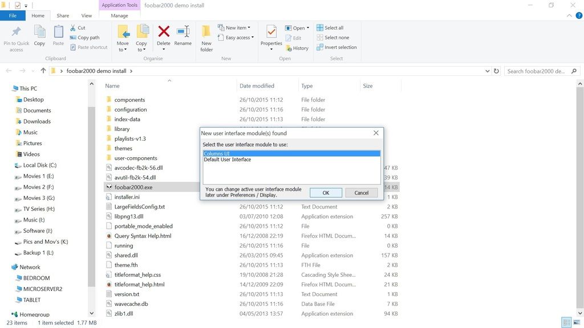Create a New folder

(x=206, y=39)
